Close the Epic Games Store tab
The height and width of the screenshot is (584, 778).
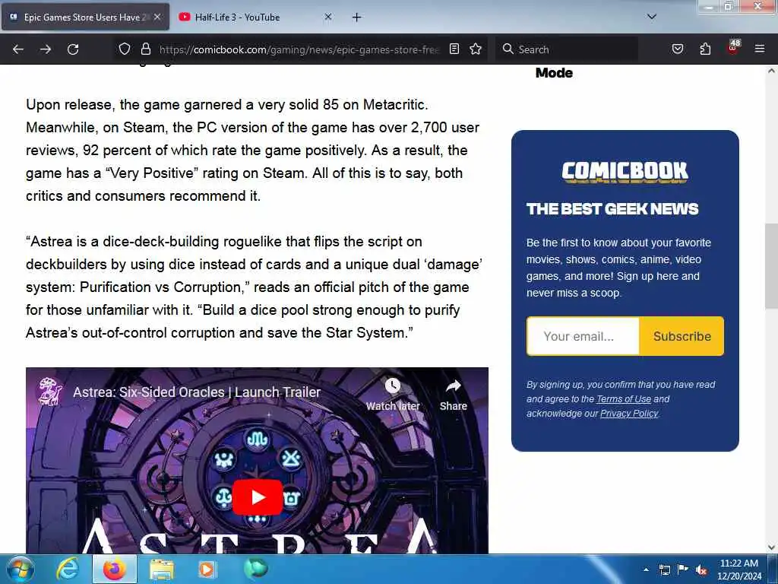tap(157, 17)
